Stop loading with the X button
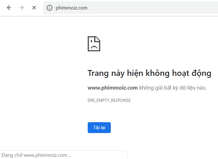Viewport: 218px width, 159px height. (x=34, y=8)
